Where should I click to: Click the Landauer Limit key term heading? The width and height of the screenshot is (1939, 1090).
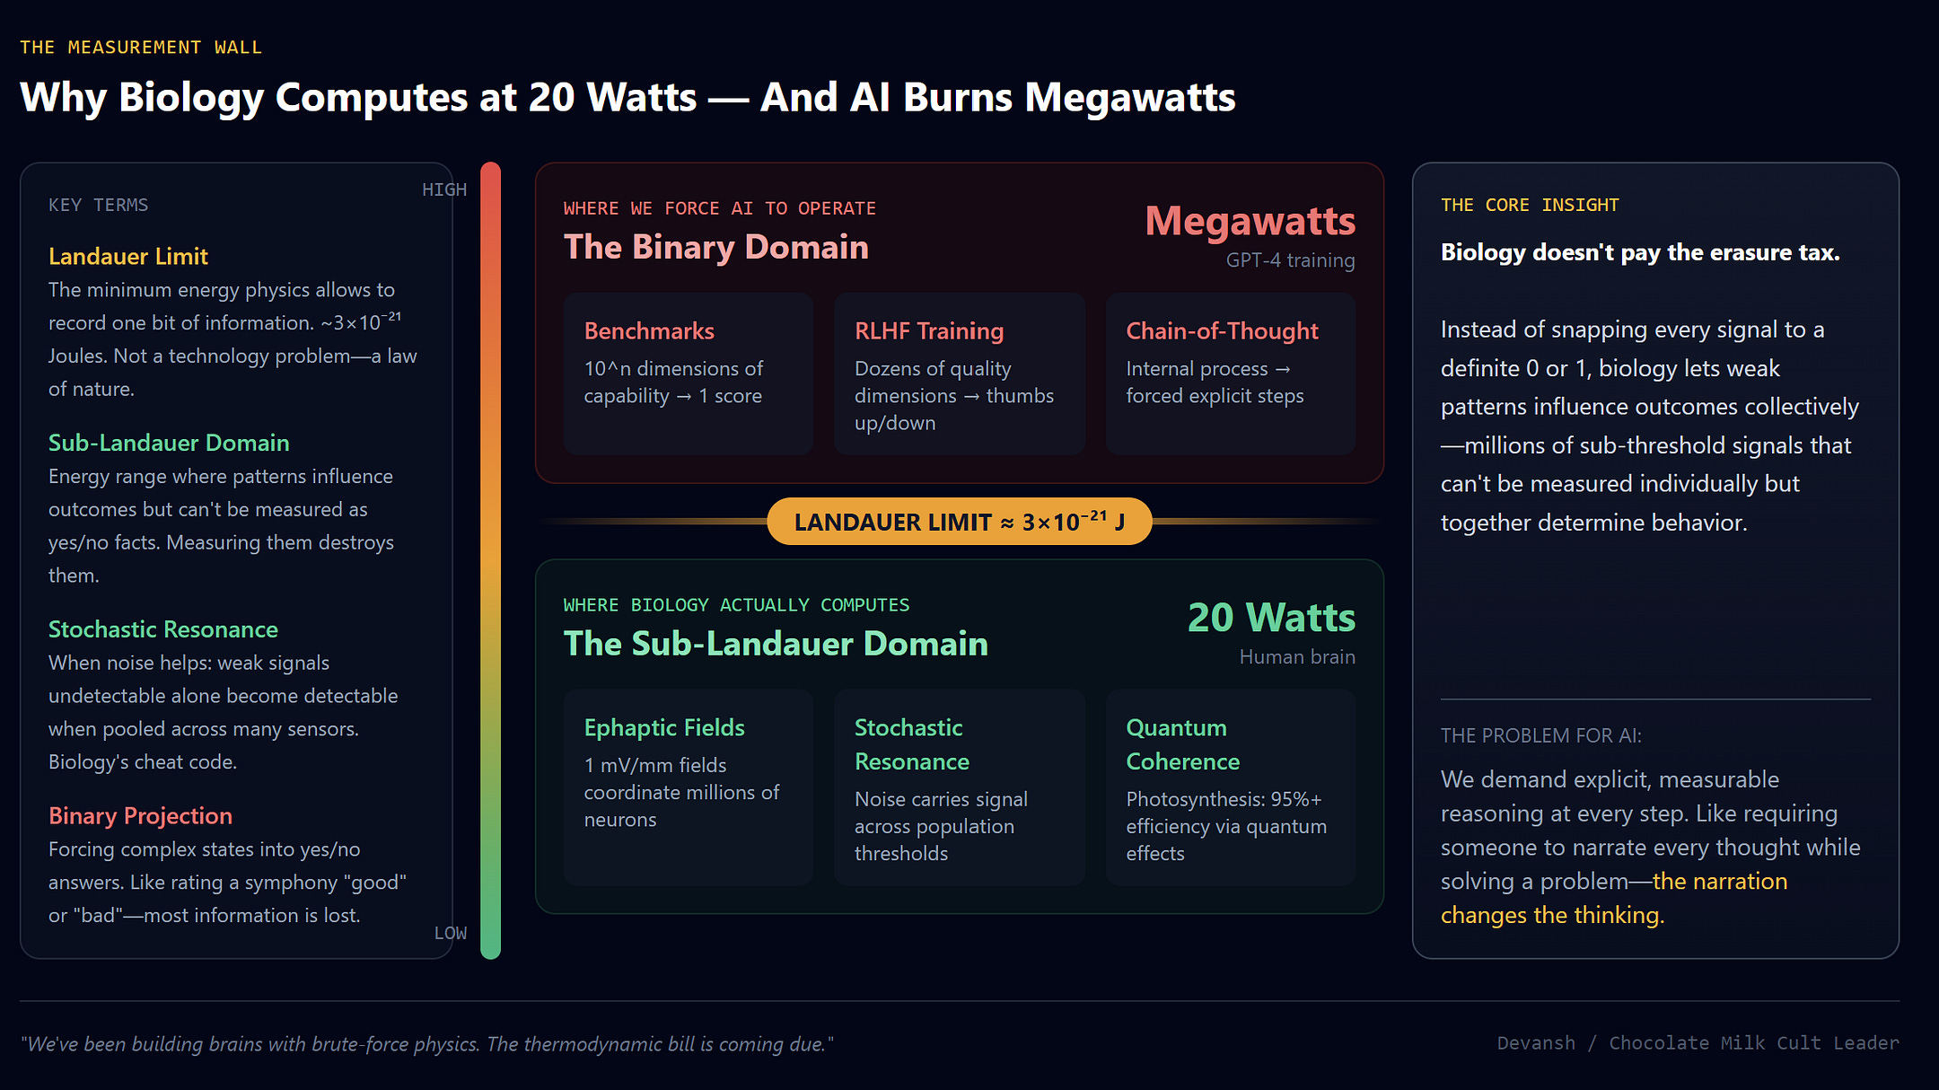coord(128,257)
